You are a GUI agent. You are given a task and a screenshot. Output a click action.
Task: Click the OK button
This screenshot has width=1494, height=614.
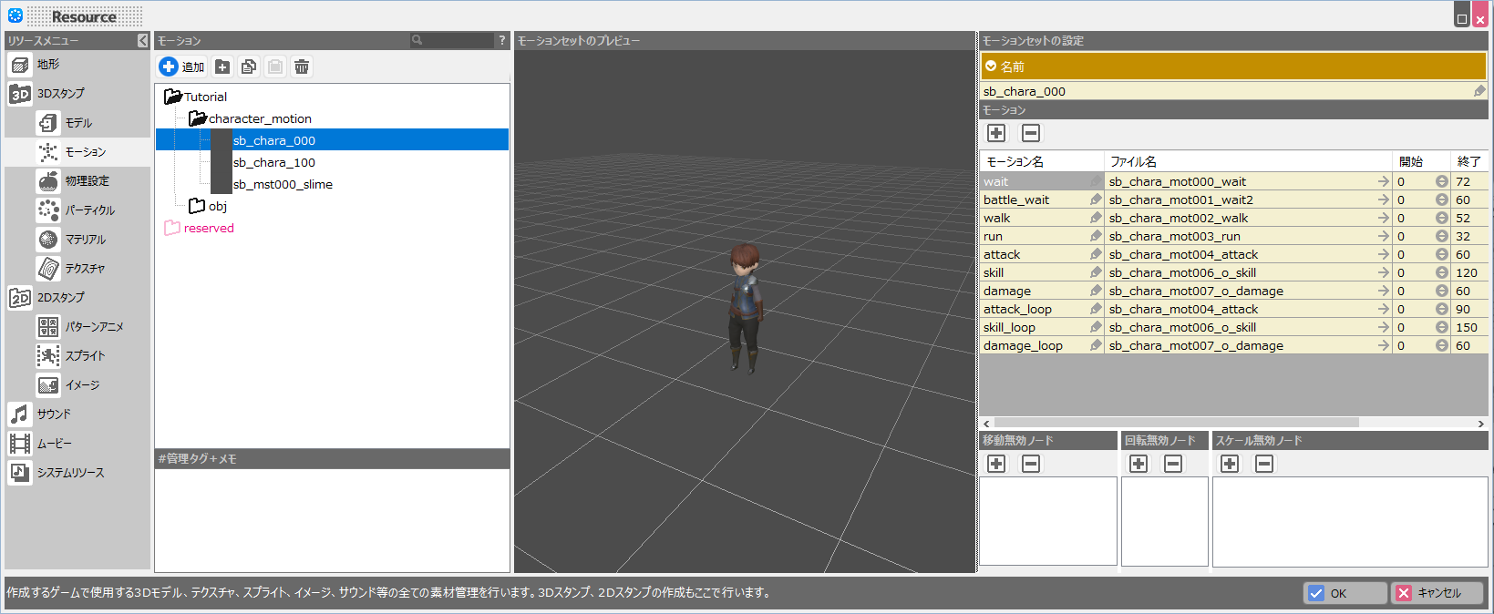[x=1345, y=593]
